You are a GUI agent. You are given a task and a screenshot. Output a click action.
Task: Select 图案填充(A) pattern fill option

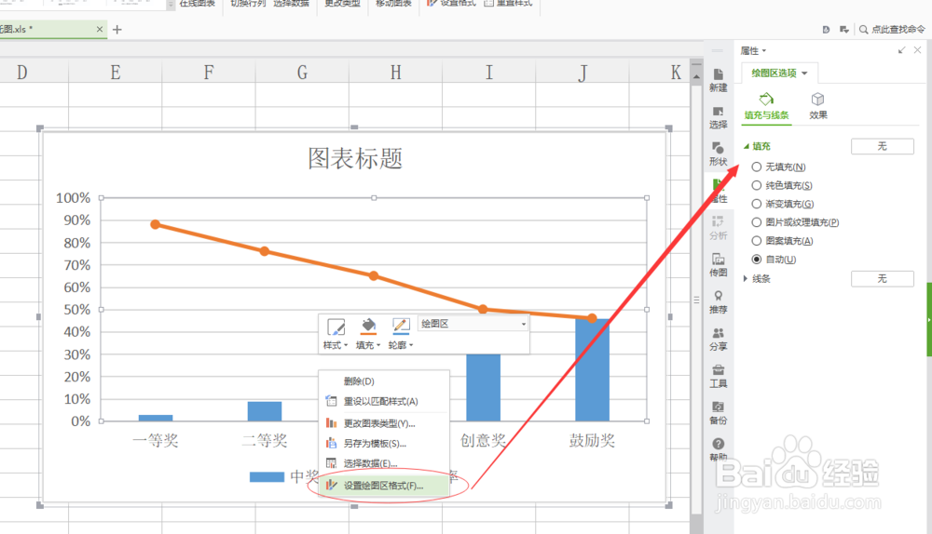pos(782,240)
